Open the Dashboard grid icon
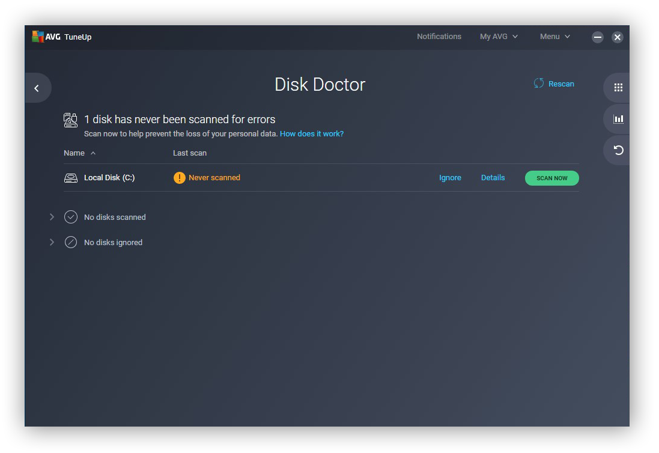This screenshot has height=453, width=659. pos(618,87)
